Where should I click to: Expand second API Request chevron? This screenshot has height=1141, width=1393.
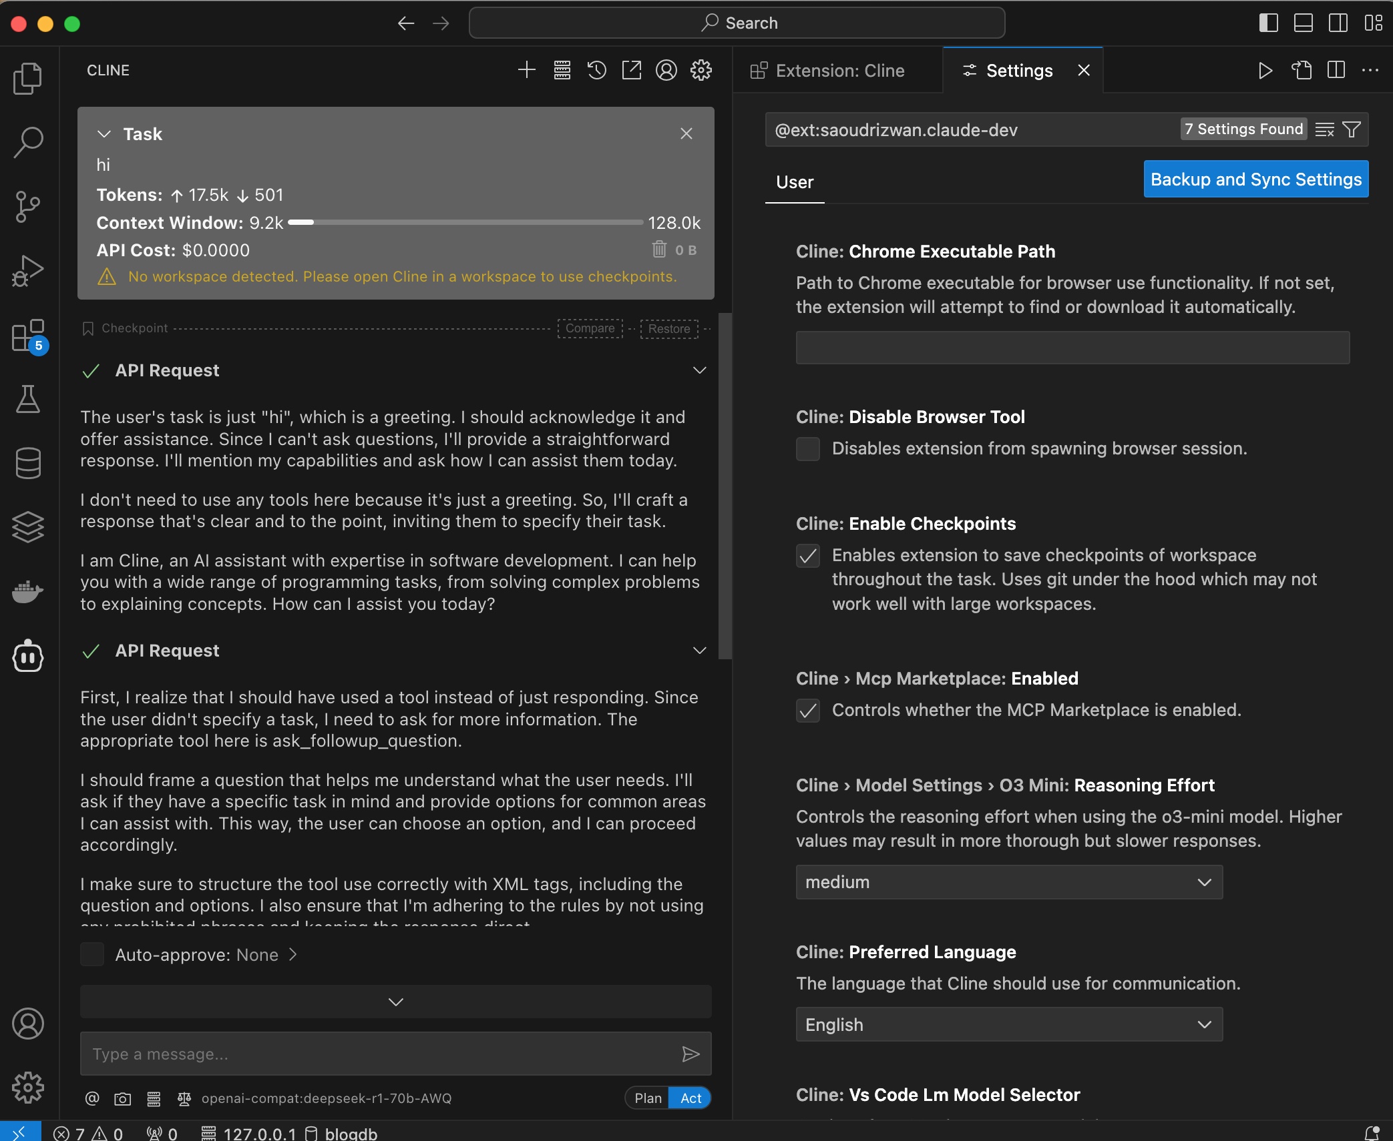(699, 651)
